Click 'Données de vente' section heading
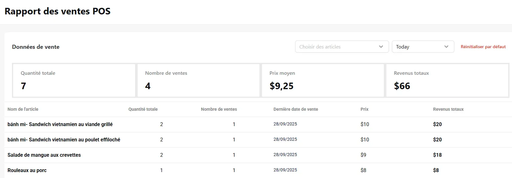Viewport: 512px width, 178px height. point(36,47)
